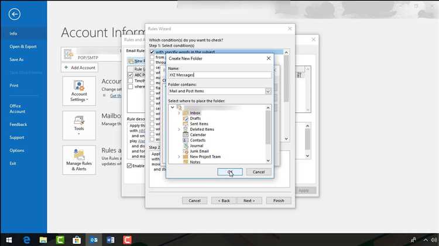Click the back arrow circle icon
Image resolution: width=439 pixels, height=246 pixels.
[14, 14]
